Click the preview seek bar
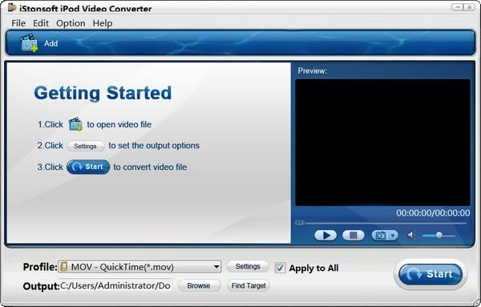 (x=381, y=223)
